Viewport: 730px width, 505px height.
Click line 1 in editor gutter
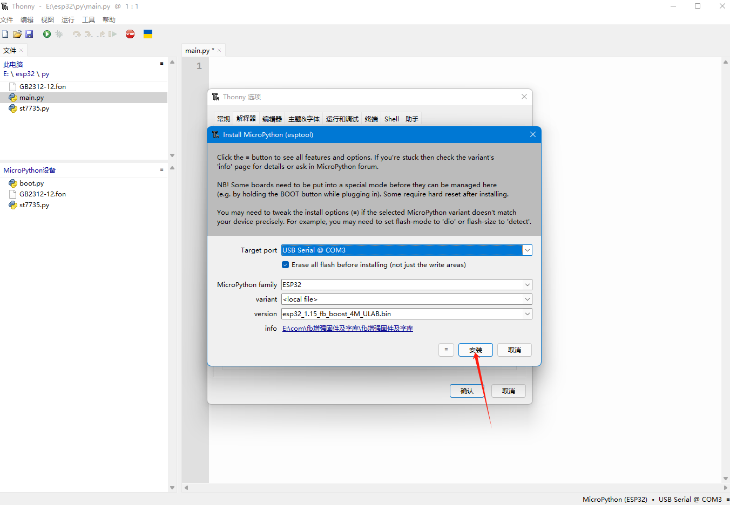(x=199, y=66)
